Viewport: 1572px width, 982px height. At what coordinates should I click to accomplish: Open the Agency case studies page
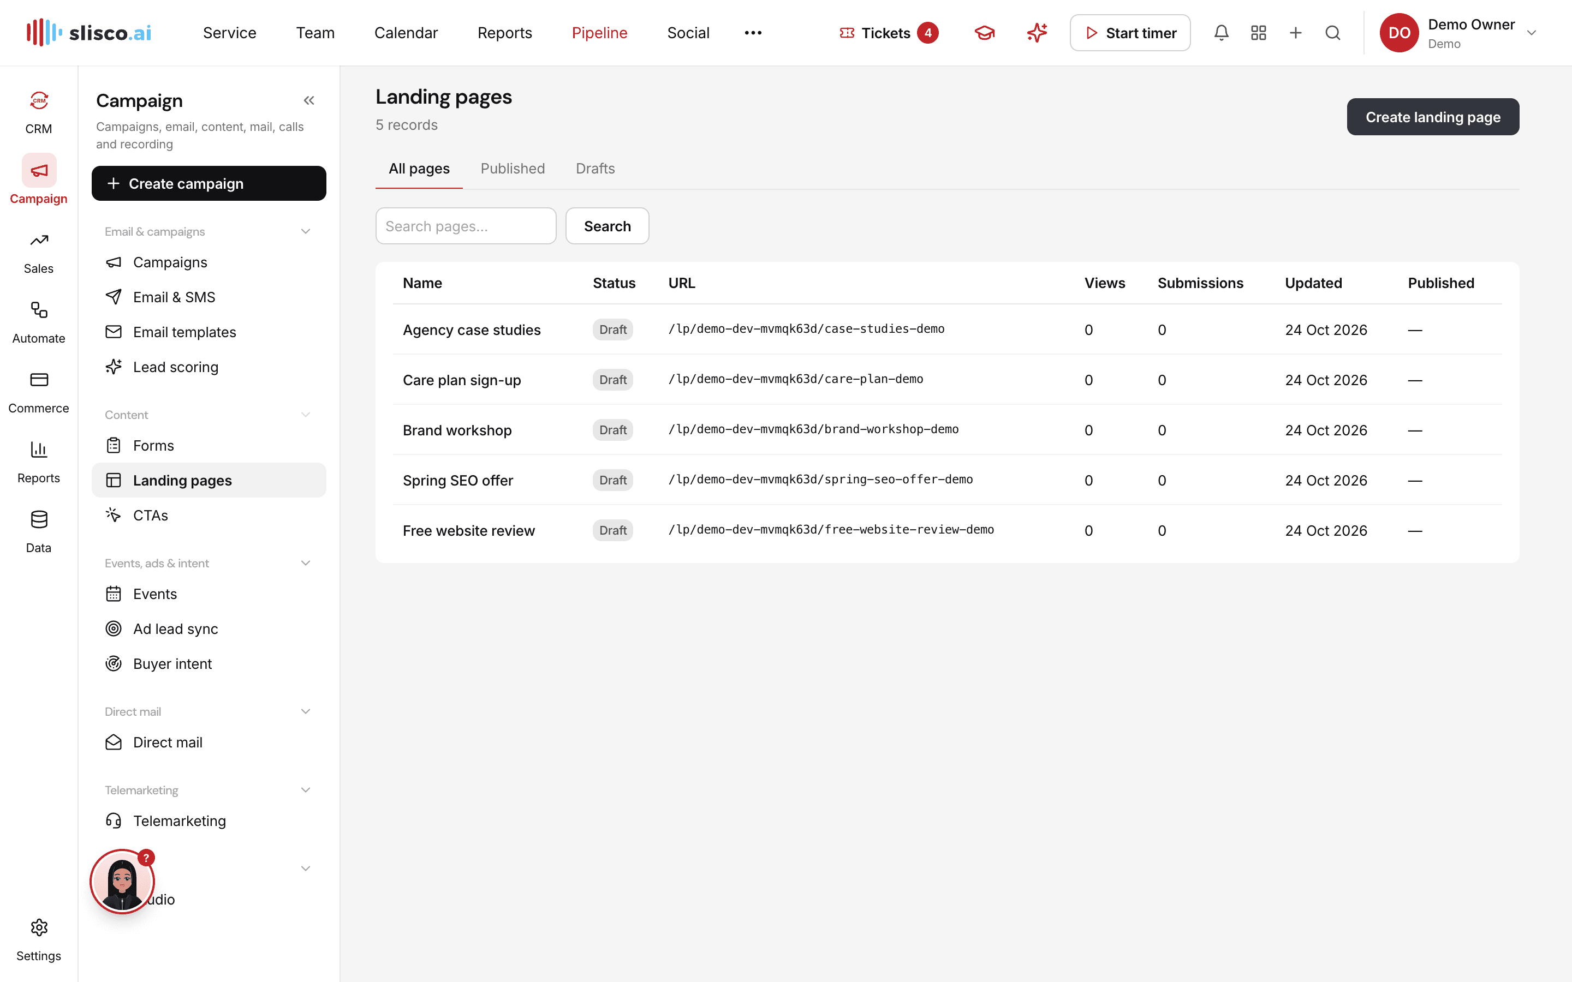472,330
